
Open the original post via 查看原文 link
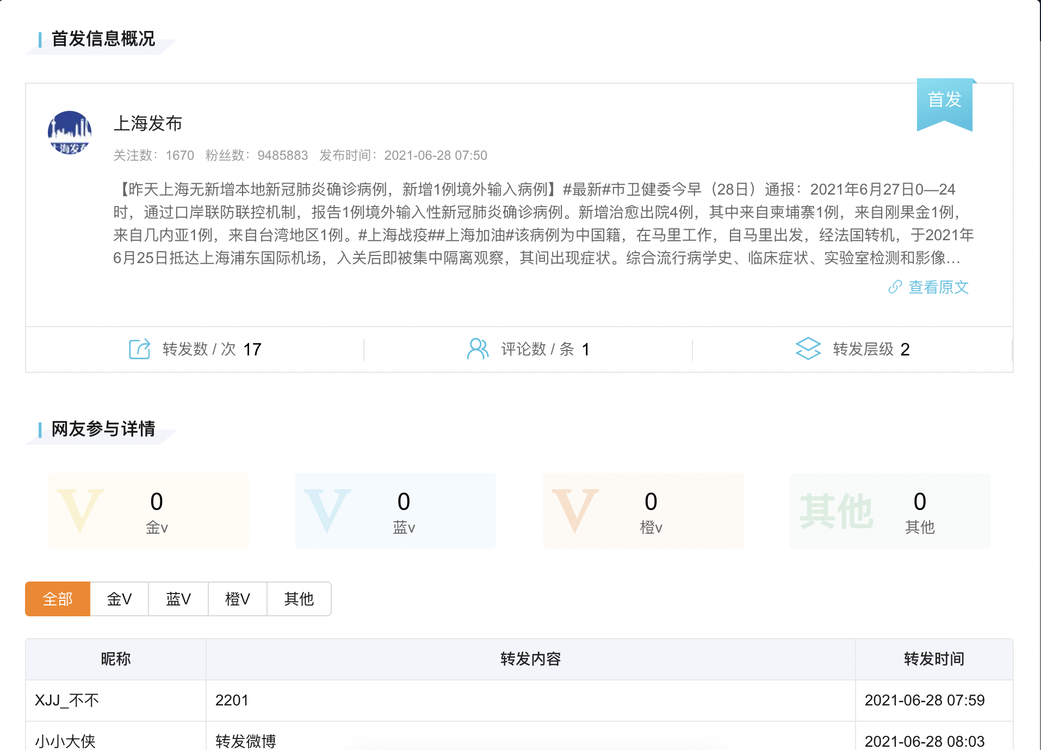click(937, 287)
